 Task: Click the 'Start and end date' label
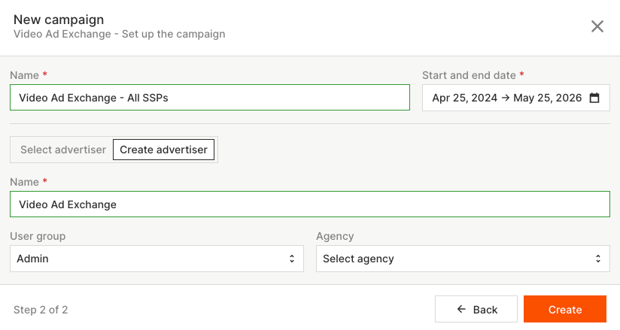[470, 75]
